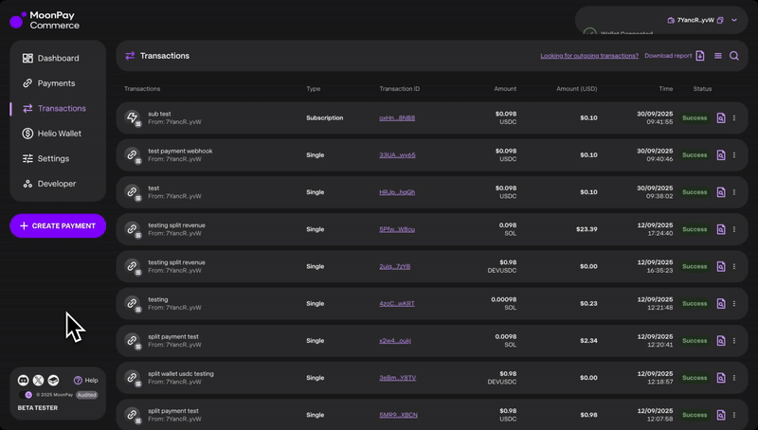
Task: Open three-dot menu for 'testing' 12:21:48 row
Action: point(734,304)
